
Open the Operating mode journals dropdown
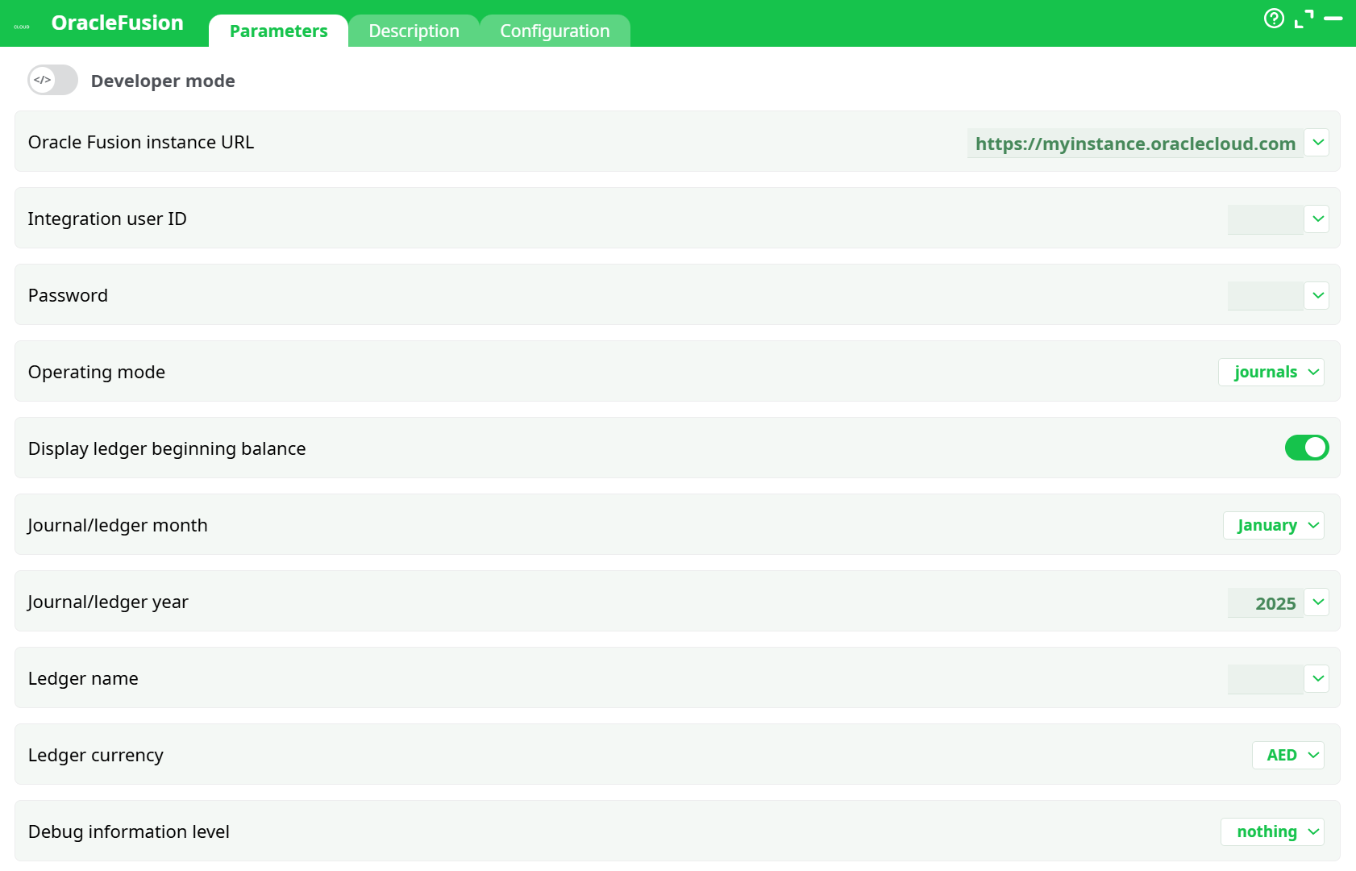[1271, 372]
